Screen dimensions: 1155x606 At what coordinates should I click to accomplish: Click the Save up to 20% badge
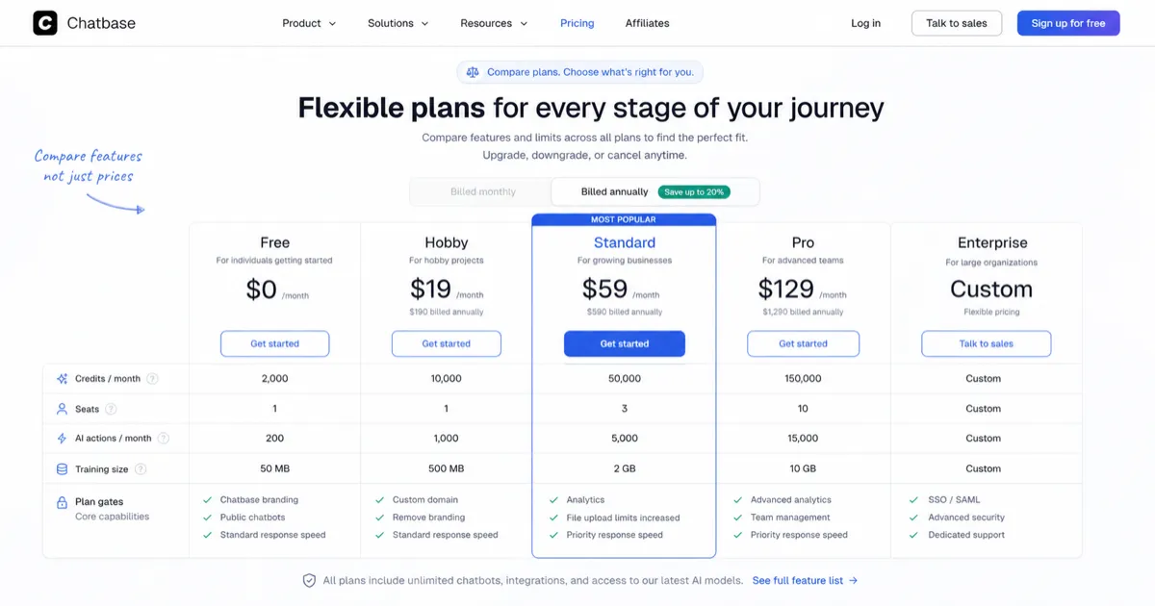coord(694,191)
